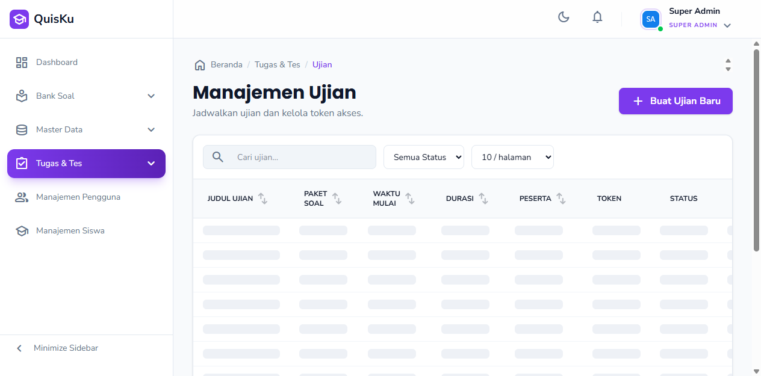Click the SA user avatar
Image resolution: width=761 pixels, height=376 pixels.
[x=651, y=19]
